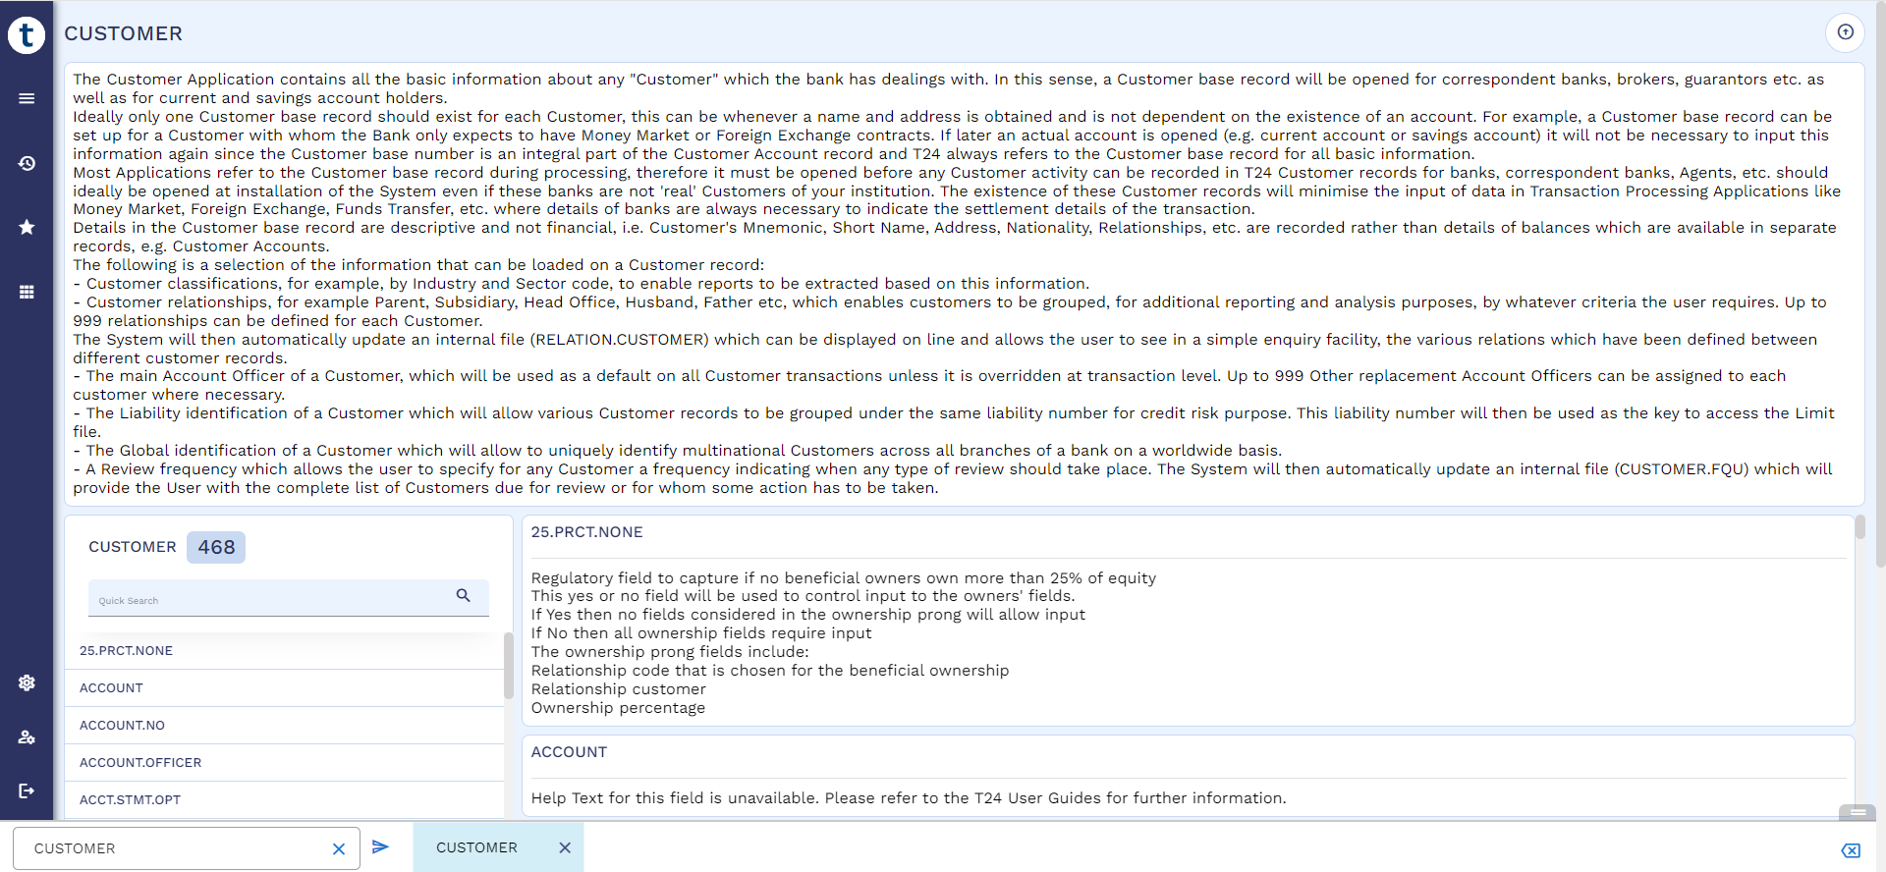The width and height of the screenshot is (1886, 872).
Task: Clear the CUSTOMER command input with X
Action: (x=339, y=848)
